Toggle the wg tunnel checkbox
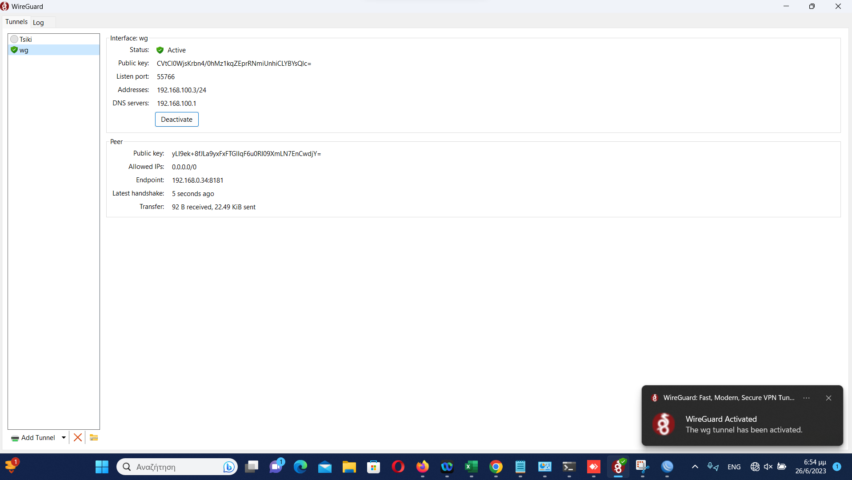 (14, 50)
